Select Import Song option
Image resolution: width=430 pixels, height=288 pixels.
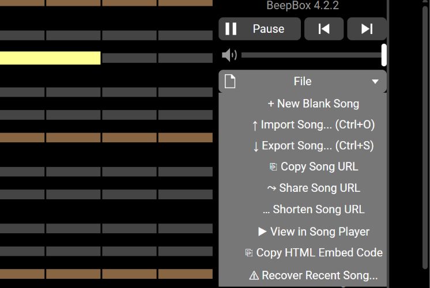pyautogui.click(x=303, y=124)
